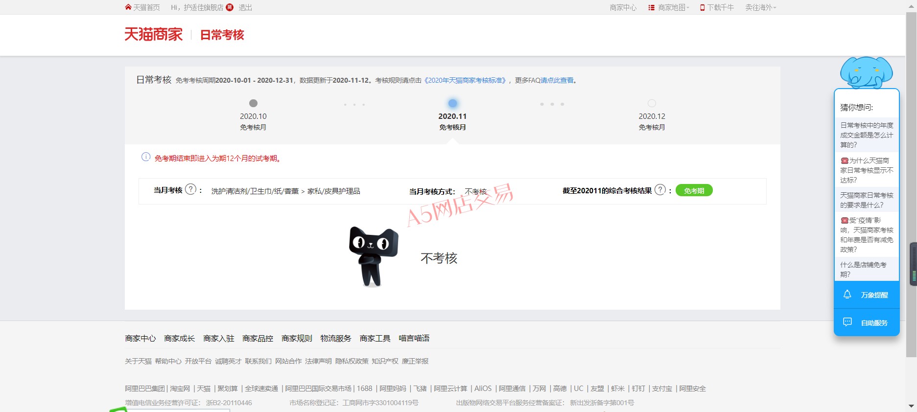Open the 天猫首页 link
This screenshot has width=917, height=412.
coord(146,7)
